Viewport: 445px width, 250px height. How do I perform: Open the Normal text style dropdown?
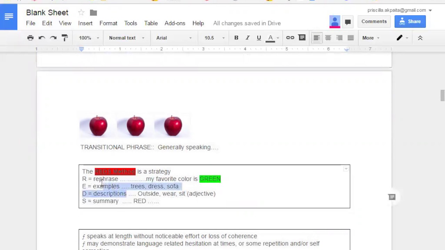127,38
